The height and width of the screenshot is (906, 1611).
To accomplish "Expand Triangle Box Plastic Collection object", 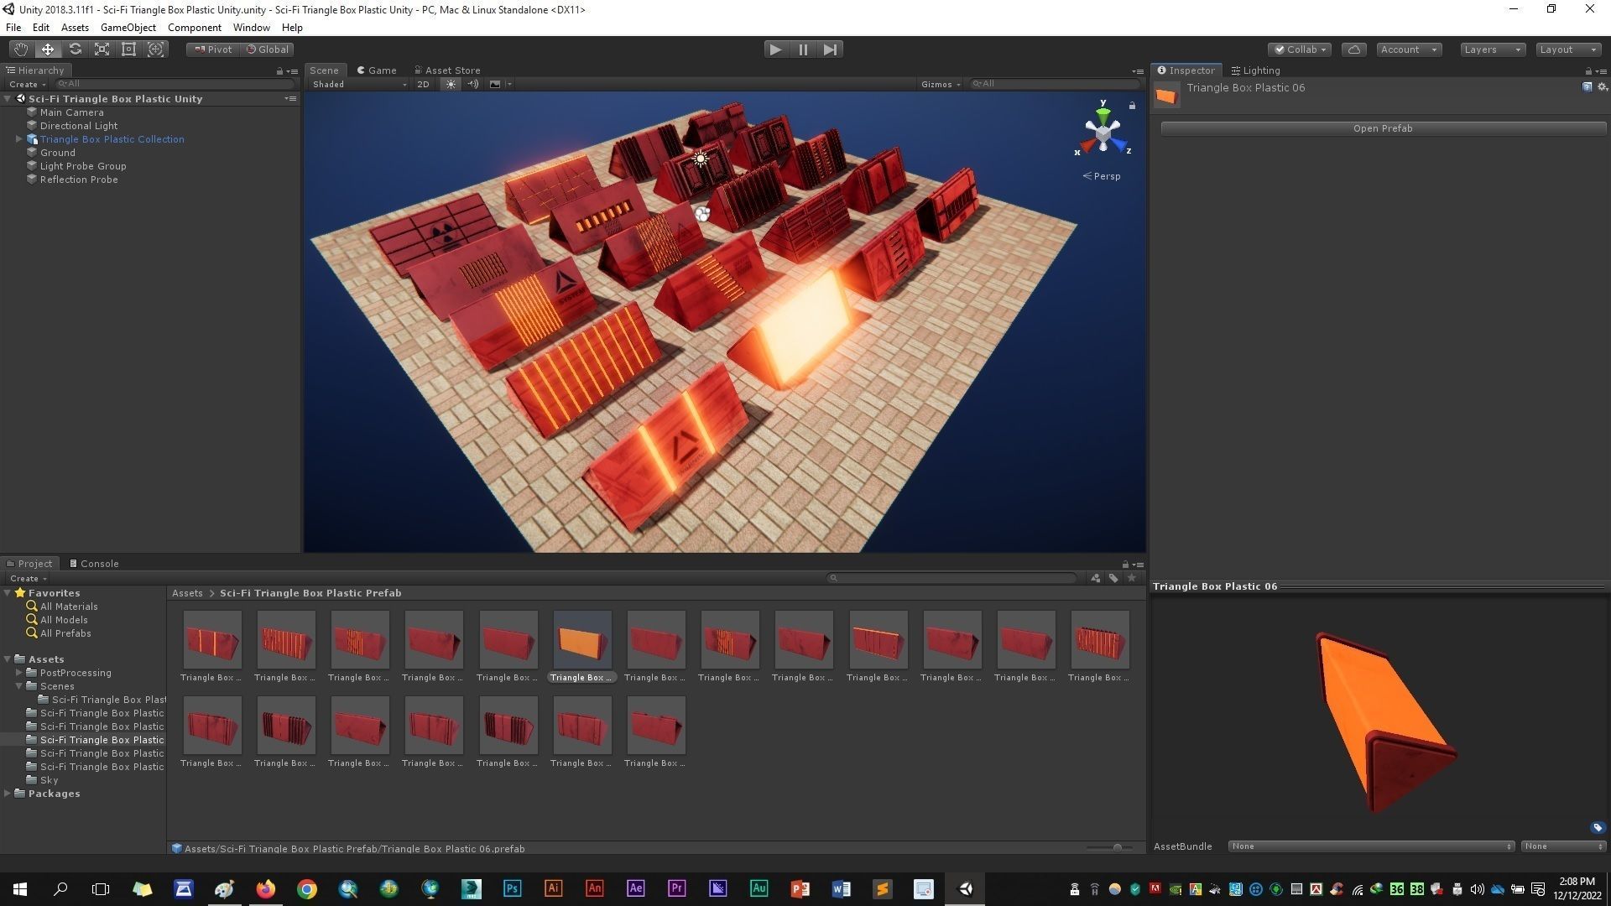I will pos(18,139).
